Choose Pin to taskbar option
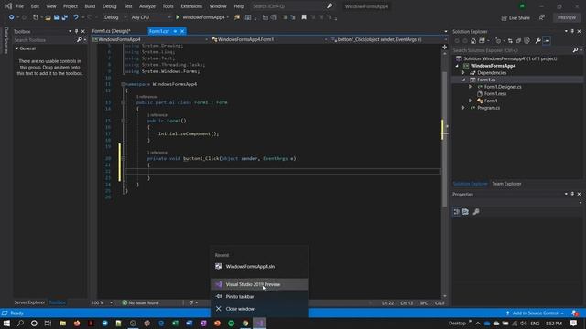This screenshot has width=586, height=329. (259, 296)
